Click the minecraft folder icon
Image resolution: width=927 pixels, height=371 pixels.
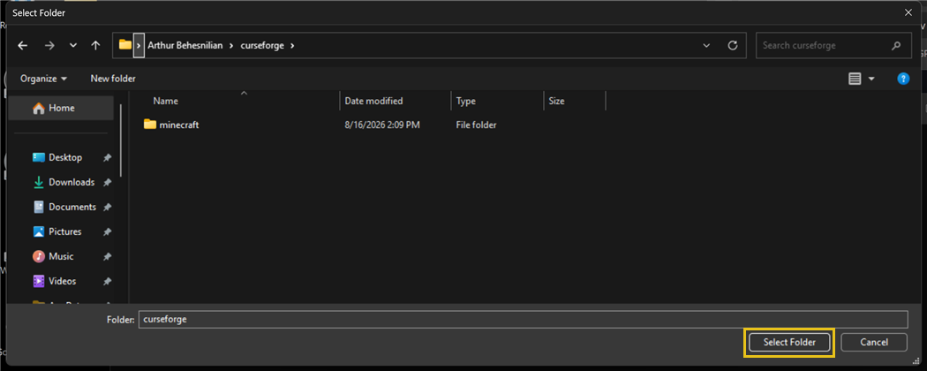coord(150,125)
